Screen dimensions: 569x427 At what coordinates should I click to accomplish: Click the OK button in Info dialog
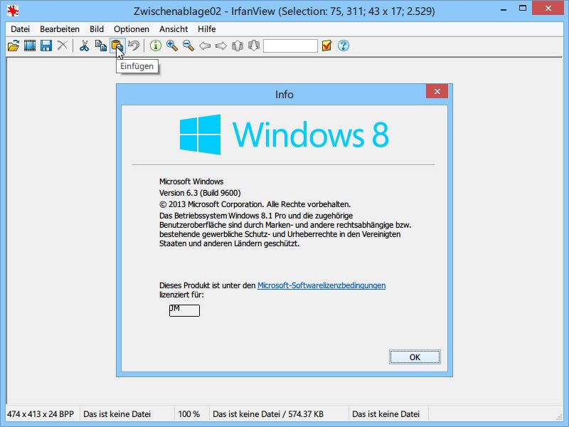click(x=415, y=357)
